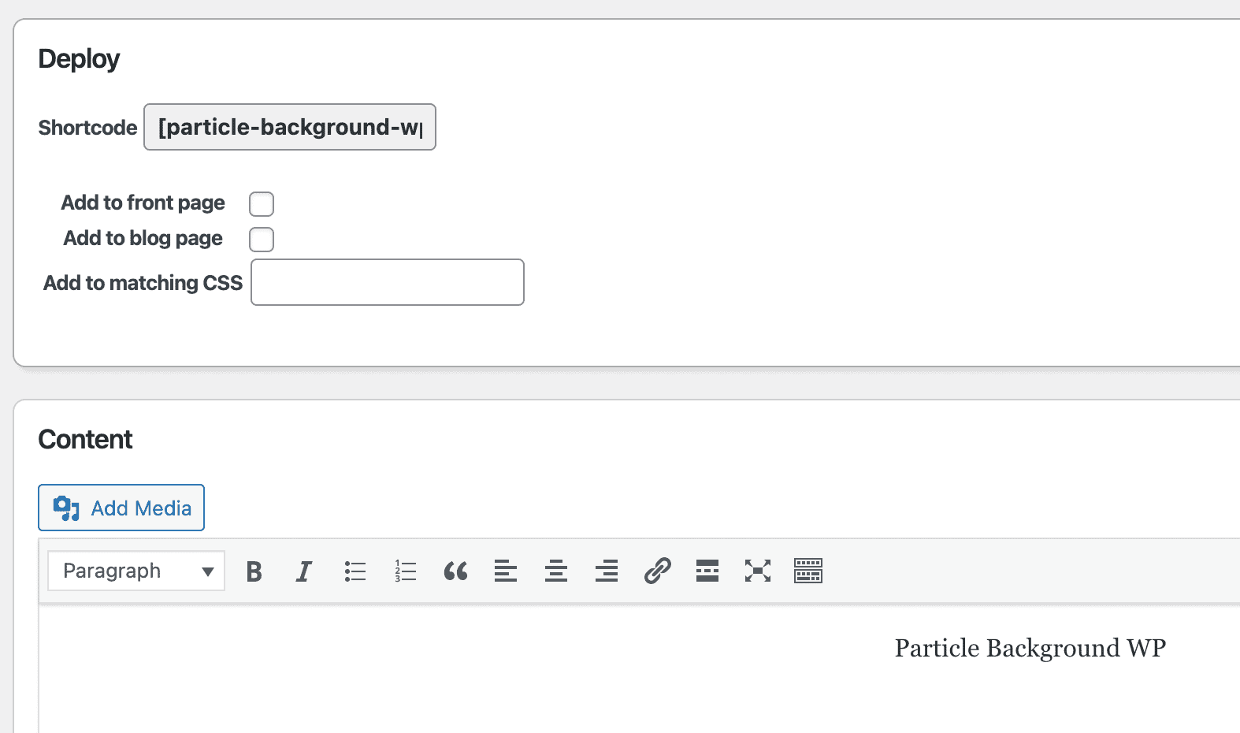
Task: Insert or edit a link
Action: pos(657,571)
